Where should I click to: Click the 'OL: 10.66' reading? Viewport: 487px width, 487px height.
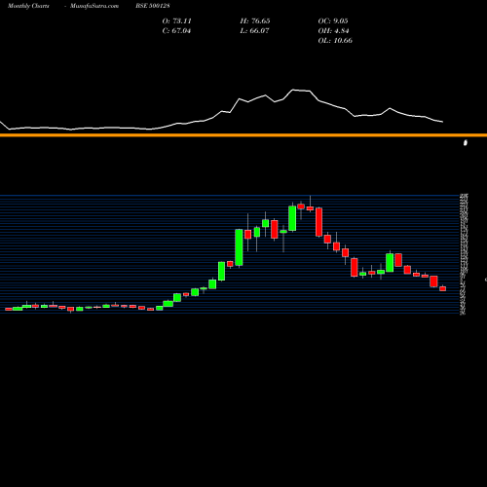[335, 41]
